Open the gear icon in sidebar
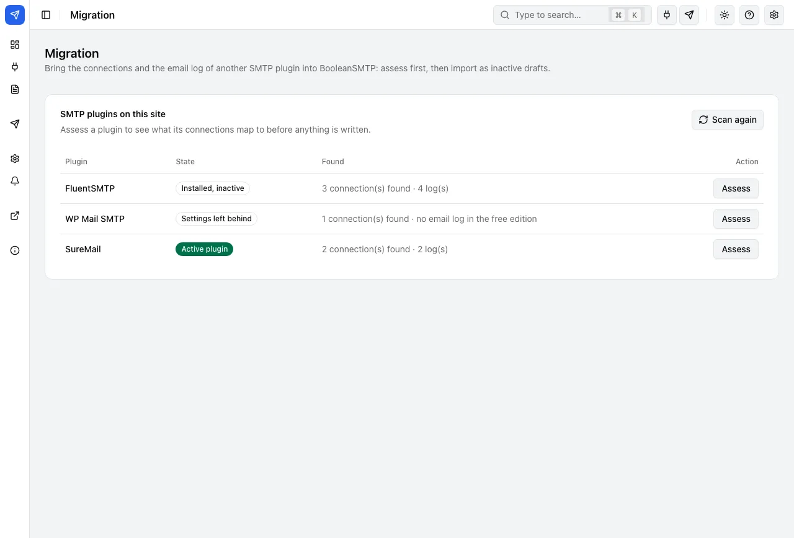 [15, 159]
